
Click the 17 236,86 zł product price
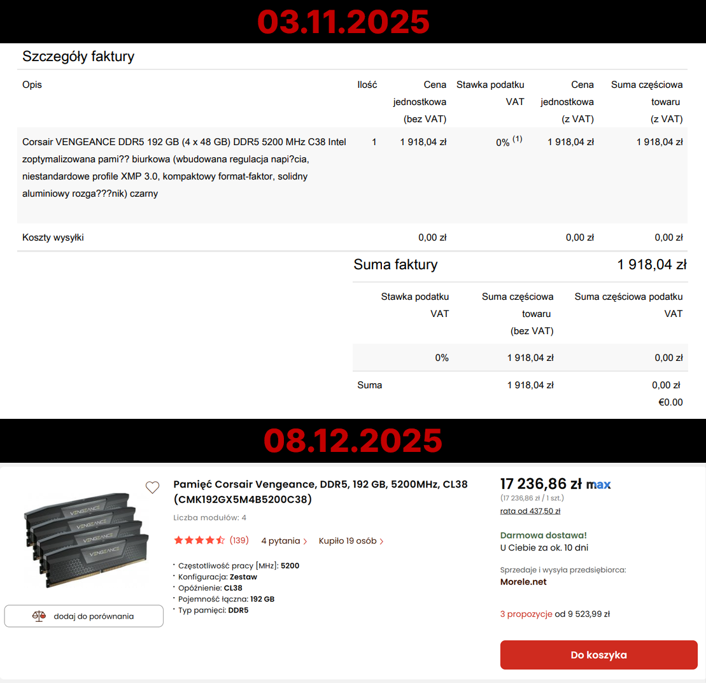pos(540,484)
